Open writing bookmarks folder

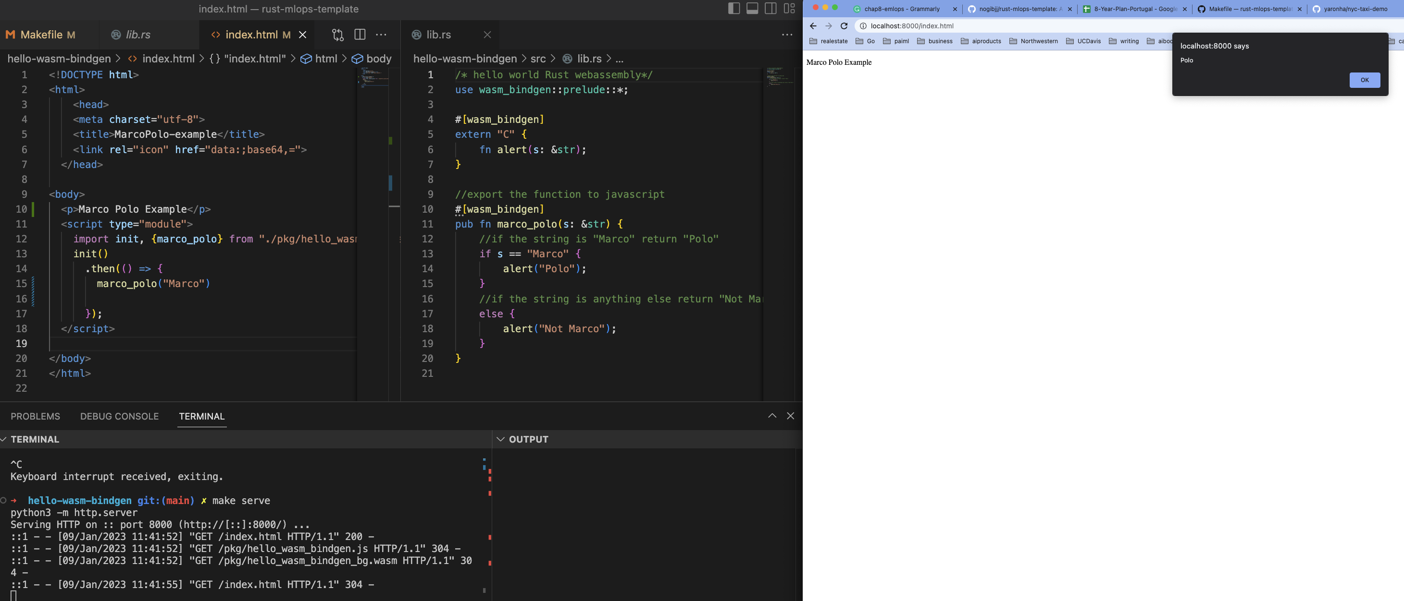point(1123,41)
